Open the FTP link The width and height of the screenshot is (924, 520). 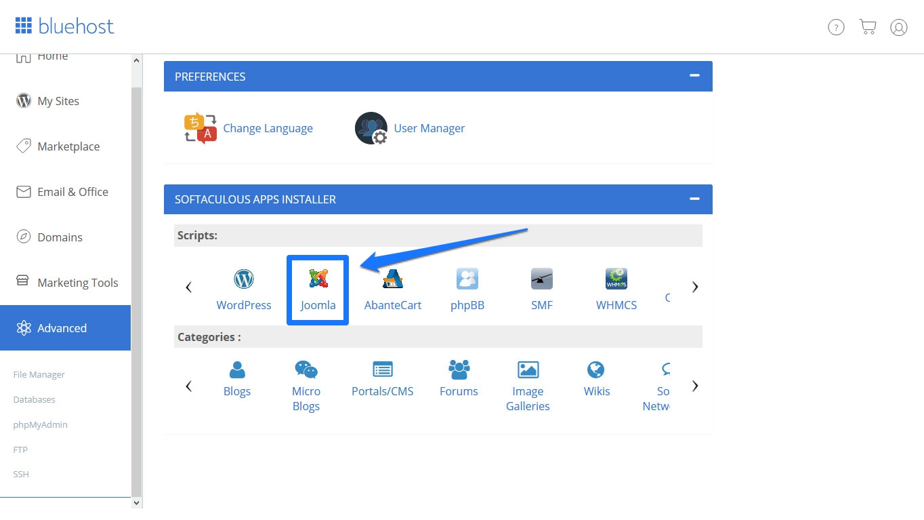pyautogui.click(x=20, y=449)
